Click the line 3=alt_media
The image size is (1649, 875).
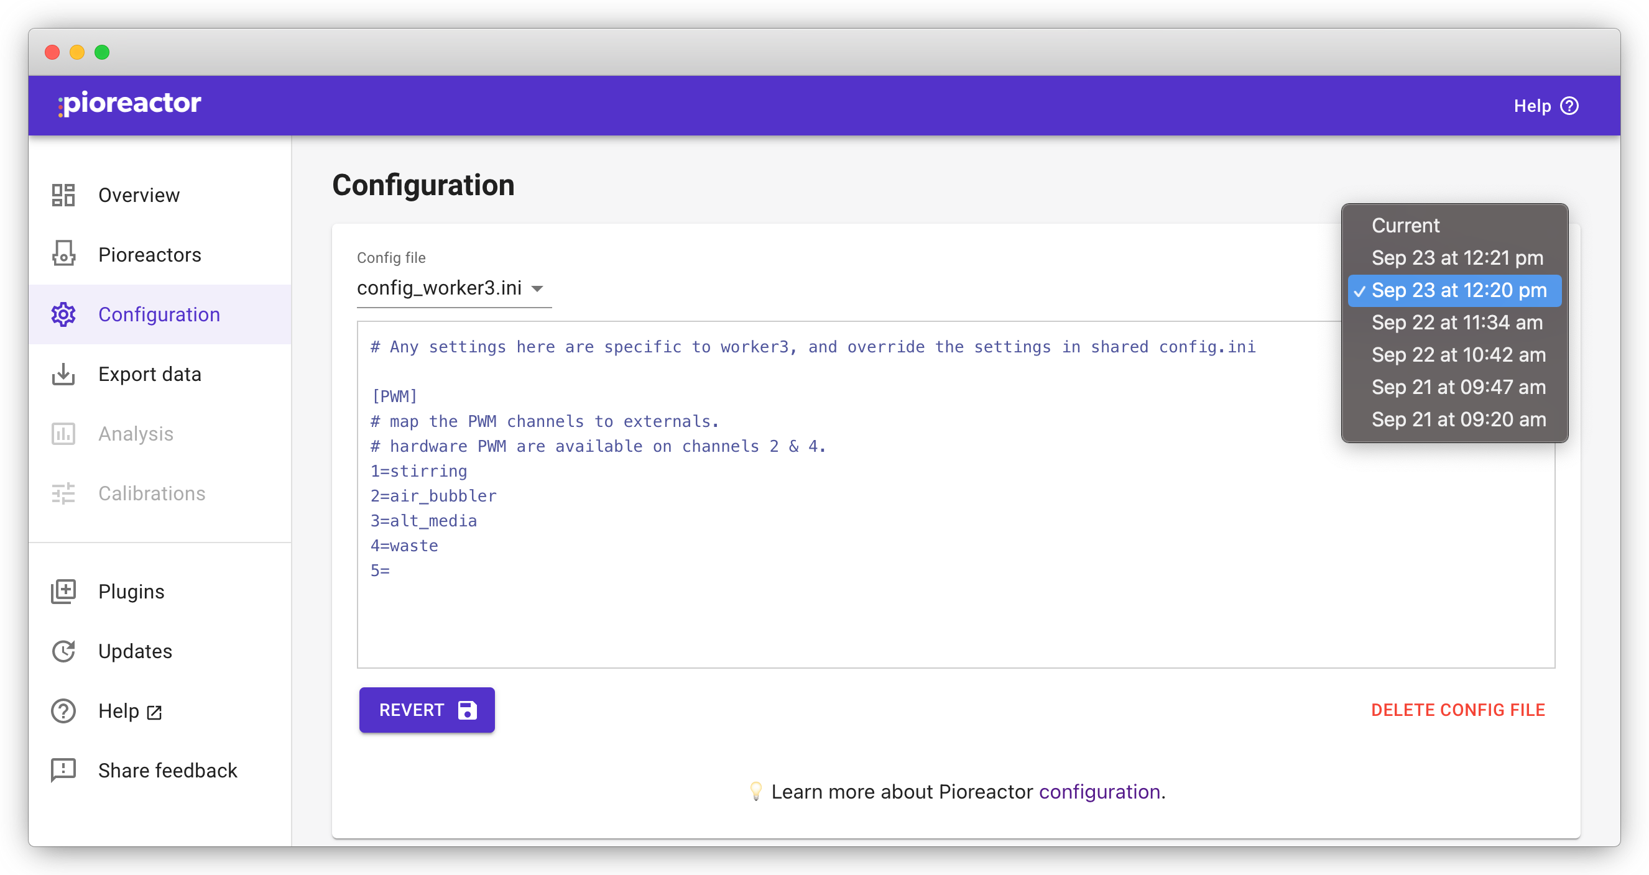pyautogui.click(x=424, y=521)
